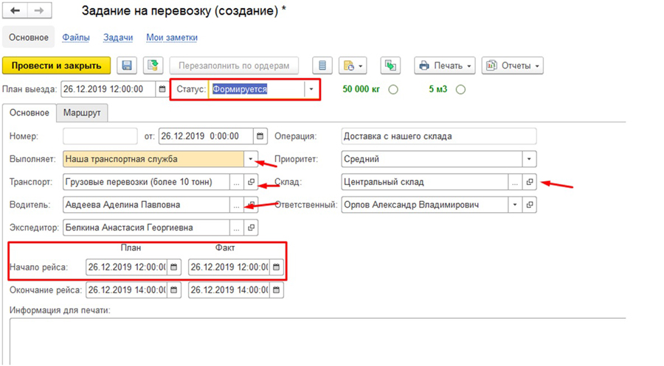Click the post document icon in toolbar

153,66
